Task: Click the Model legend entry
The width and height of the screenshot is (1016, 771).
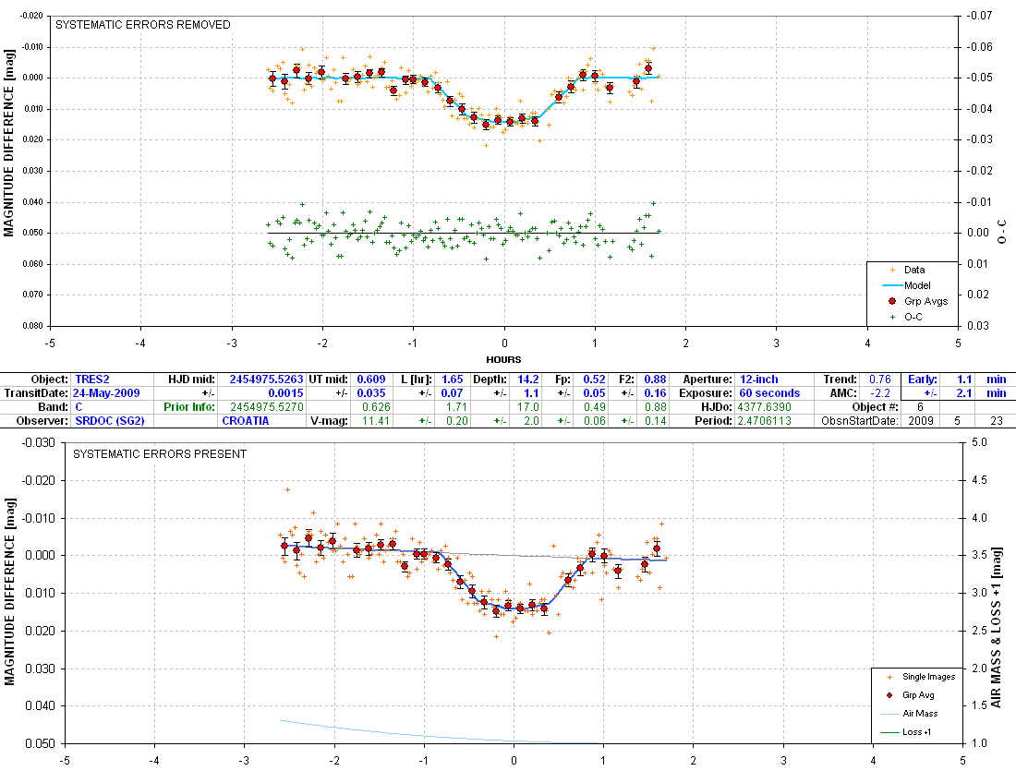Action: (906, 285)
